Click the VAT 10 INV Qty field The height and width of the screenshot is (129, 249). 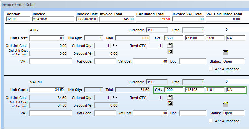coord(94,90)
